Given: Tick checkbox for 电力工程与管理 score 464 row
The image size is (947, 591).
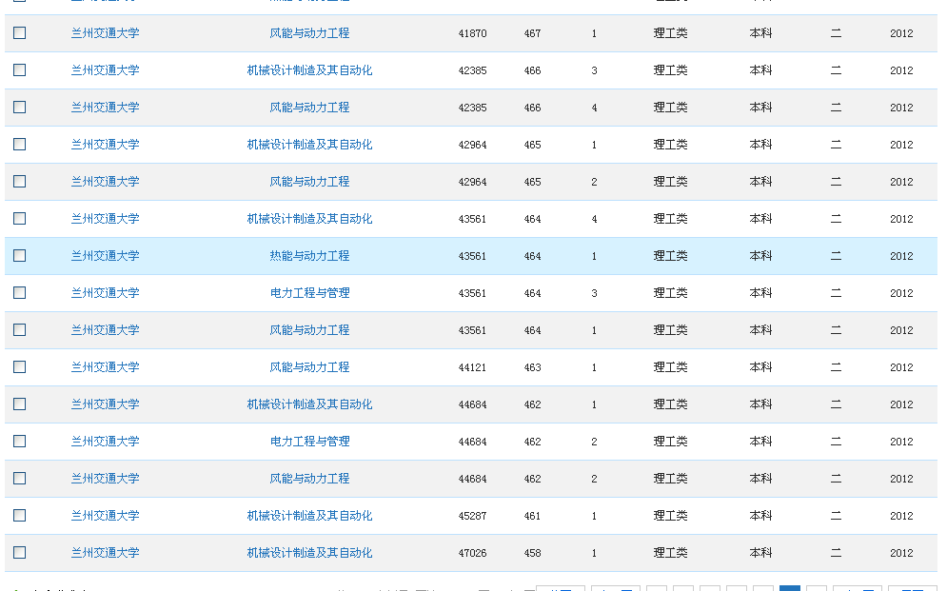Looking at the screenshot, I should tap(19, 293).
